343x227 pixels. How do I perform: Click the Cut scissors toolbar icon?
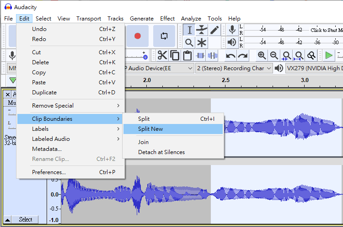pos(162,56)
